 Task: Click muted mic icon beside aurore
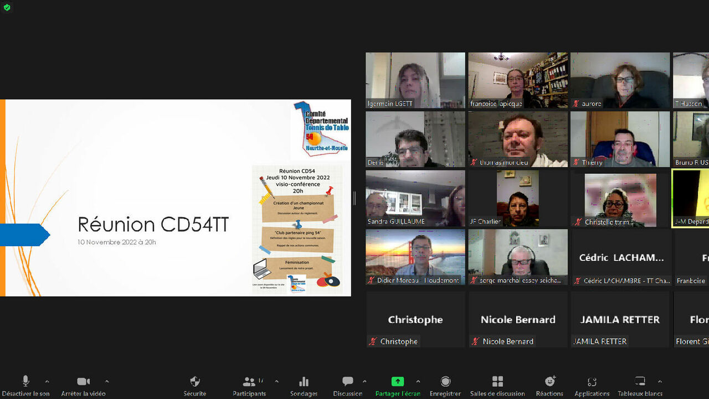pyautogui.click(x=577, y=103)
